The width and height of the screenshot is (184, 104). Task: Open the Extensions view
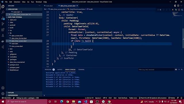point(3,29)
